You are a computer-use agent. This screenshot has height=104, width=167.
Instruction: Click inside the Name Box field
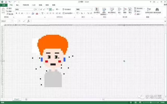pyautogui.click(x=6, y=21)
